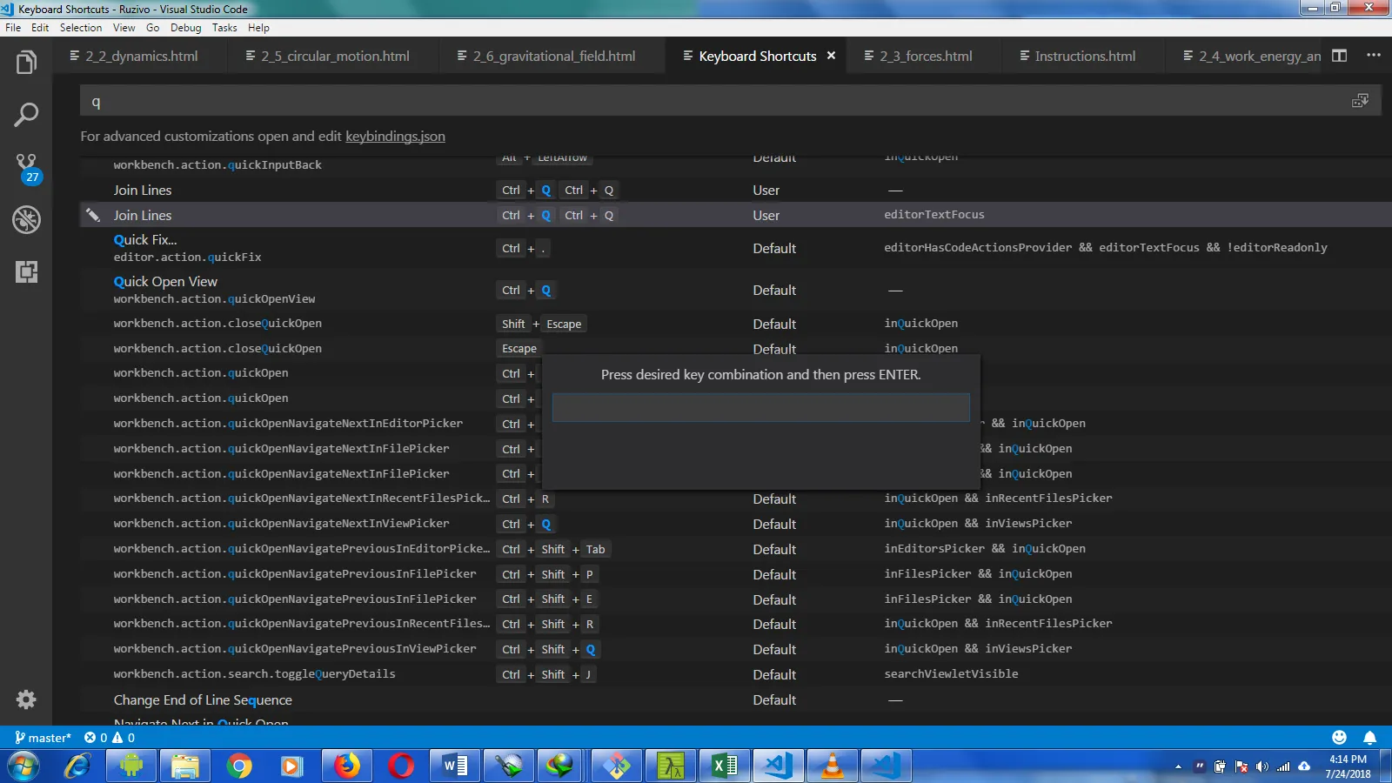Open Windows Explorer folder icon on the taskbar
Viewport: 1392px width, 783px height.
click(184, 766)
